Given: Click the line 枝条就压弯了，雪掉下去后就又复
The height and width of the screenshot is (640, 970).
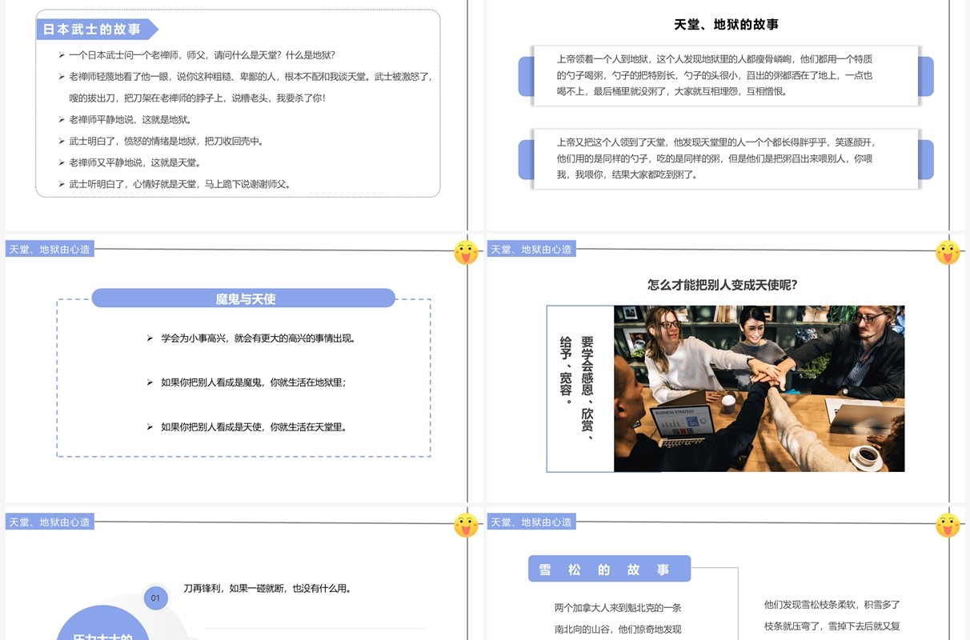Looking at the screenshot, I should click(832, 626).
